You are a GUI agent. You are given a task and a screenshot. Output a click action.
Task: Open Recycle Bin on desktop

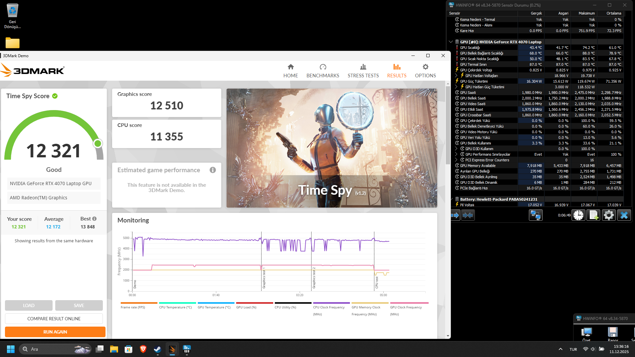point(13,16)
